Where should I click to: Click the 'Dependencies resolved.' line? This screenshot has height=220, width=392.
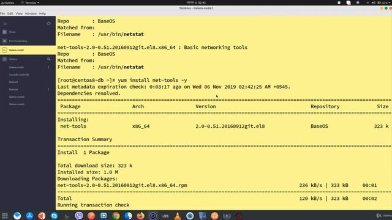point(89,94)
